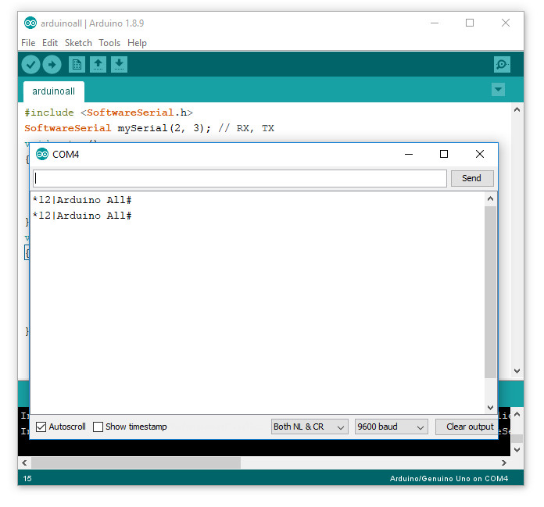Open the Both NL & CR line ending dropdown
Viewport: 544px width, 507px height.
click(310, 427)
